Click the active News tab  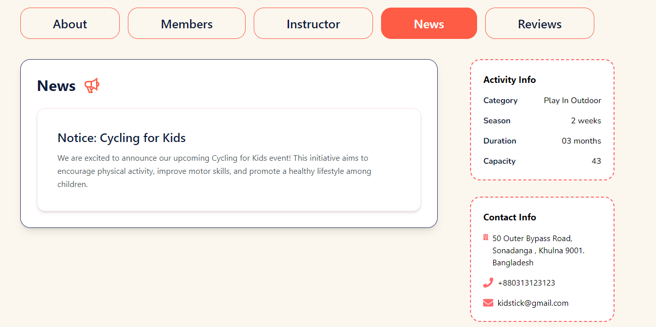click(429, 23)
